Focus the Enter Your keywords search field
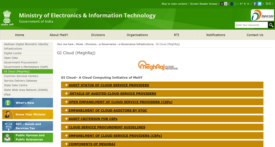 251,25
